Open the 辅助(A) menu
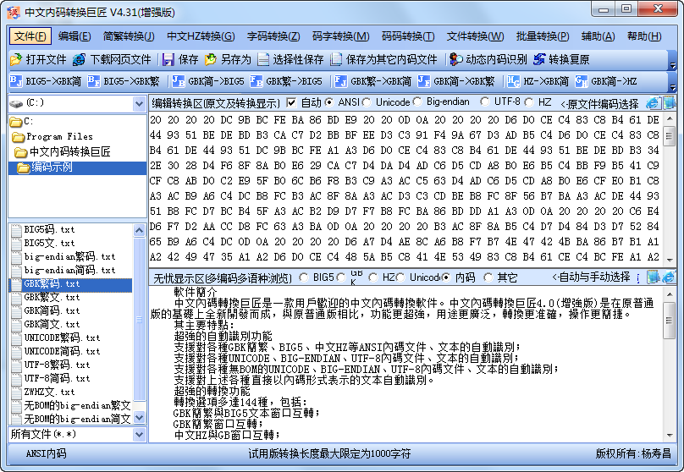684x472 pixels. [x=598, y=36]
